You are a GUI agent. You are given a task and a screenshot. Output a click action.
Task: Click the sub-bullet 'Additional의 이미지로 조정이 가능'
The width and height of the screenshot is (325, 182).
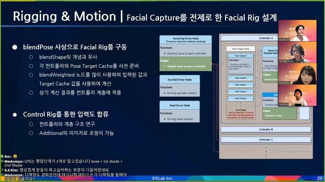pyautogui.click(x=77, y=133)
